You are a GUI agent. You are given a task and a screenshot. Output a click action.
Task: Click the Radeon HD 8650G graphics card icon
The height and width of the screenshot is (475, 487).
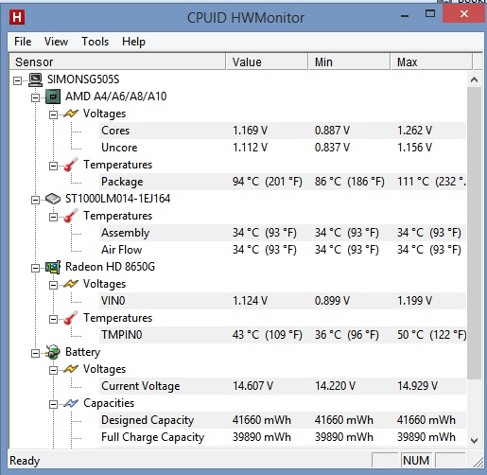point(53,267)
